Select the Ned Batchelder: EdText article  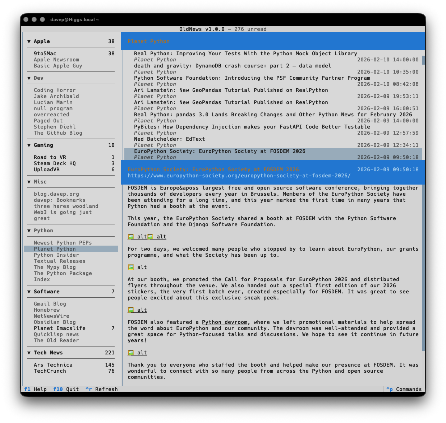(170, 139)
